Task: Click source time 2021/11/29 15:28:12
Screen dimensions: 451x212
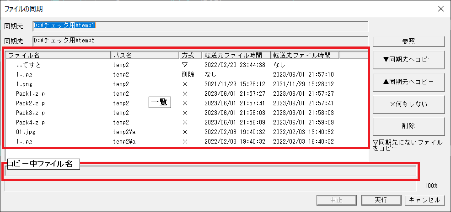Action: (x=235, y=84)
